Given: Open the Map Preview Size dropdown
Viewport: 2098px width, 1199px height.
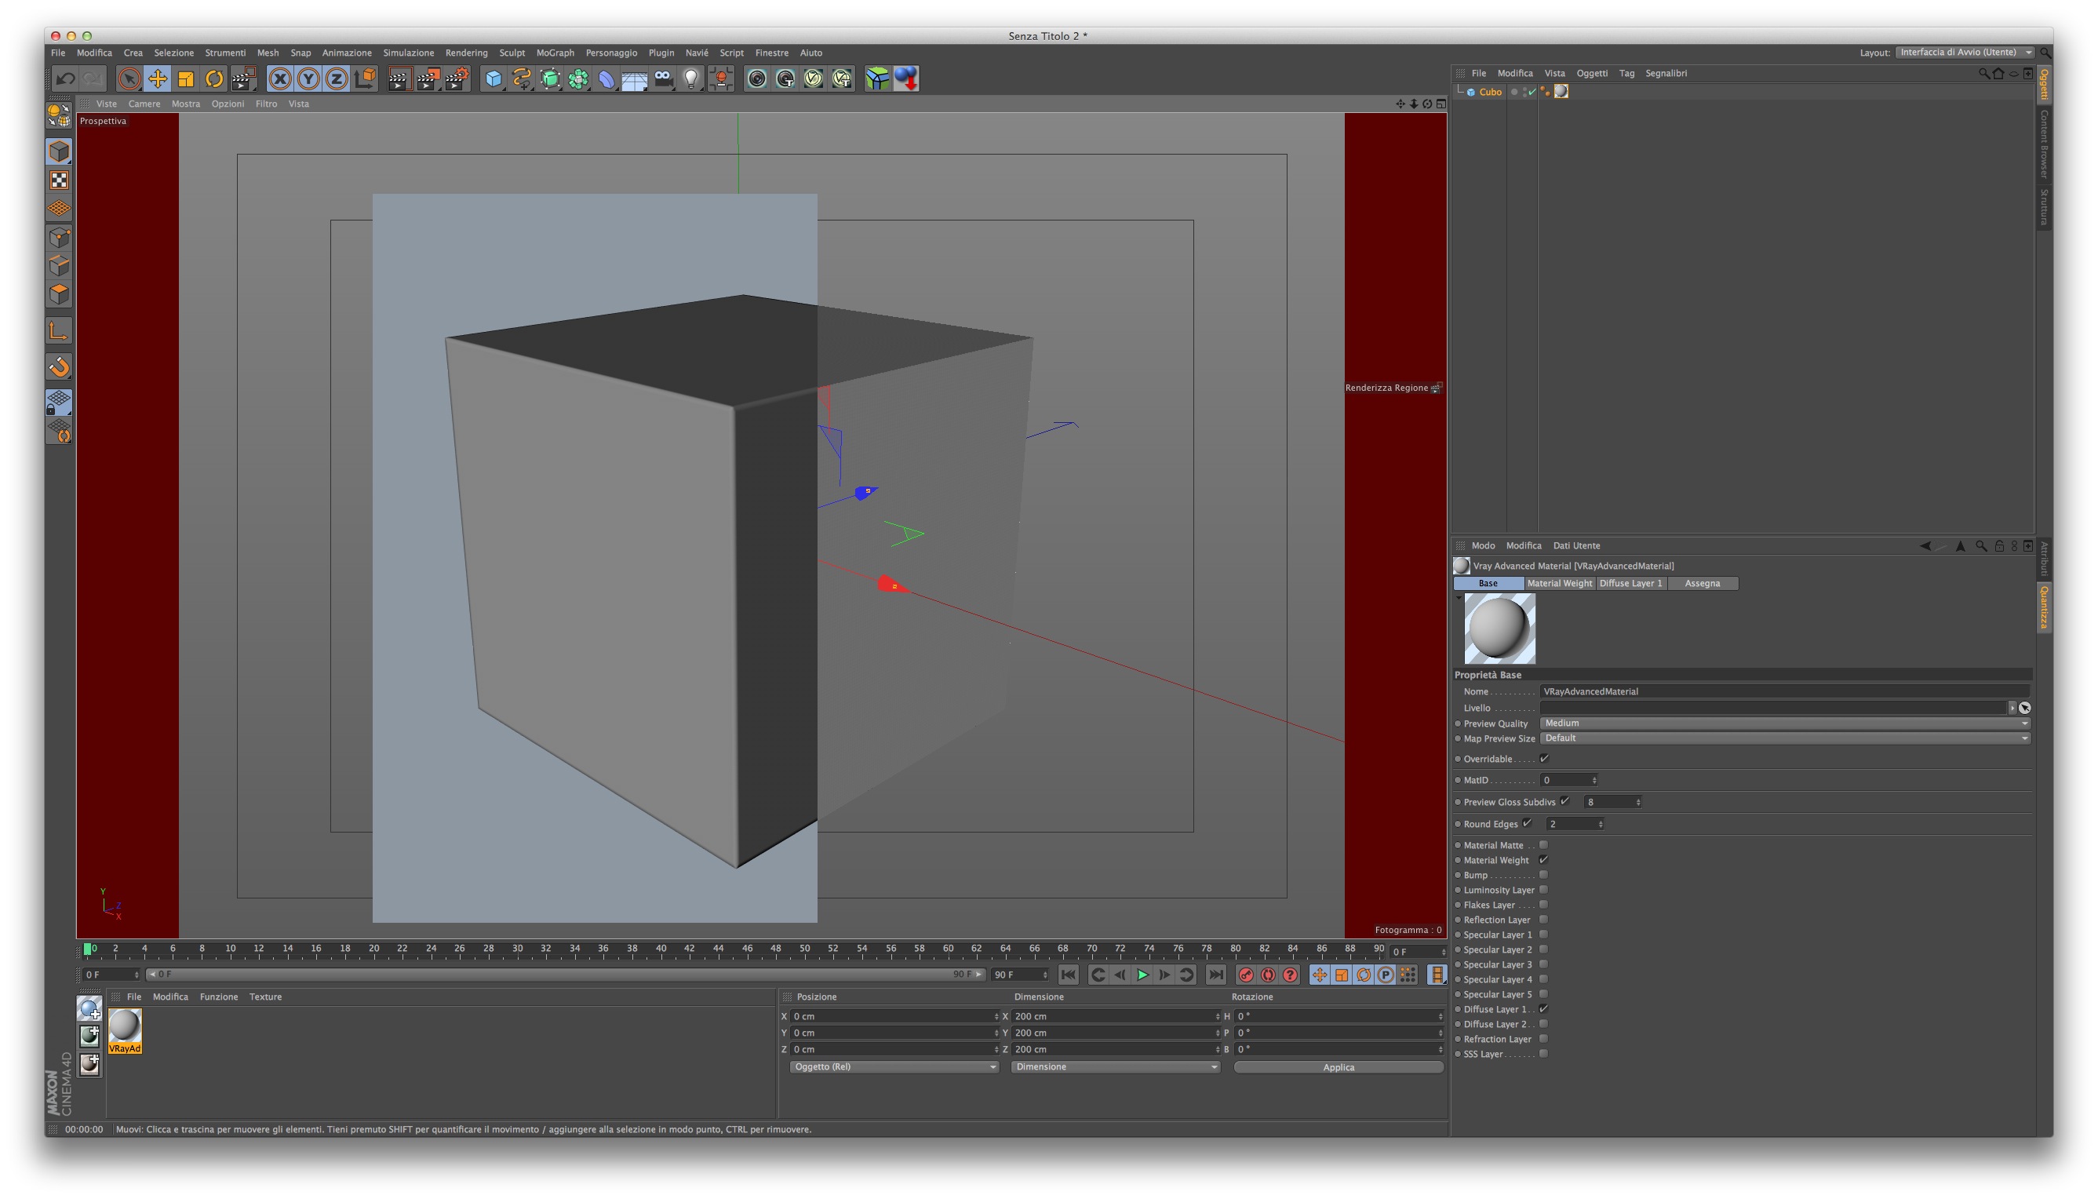Looking at the screenshot, I should pyautogui.click(x=1783, y=738).
